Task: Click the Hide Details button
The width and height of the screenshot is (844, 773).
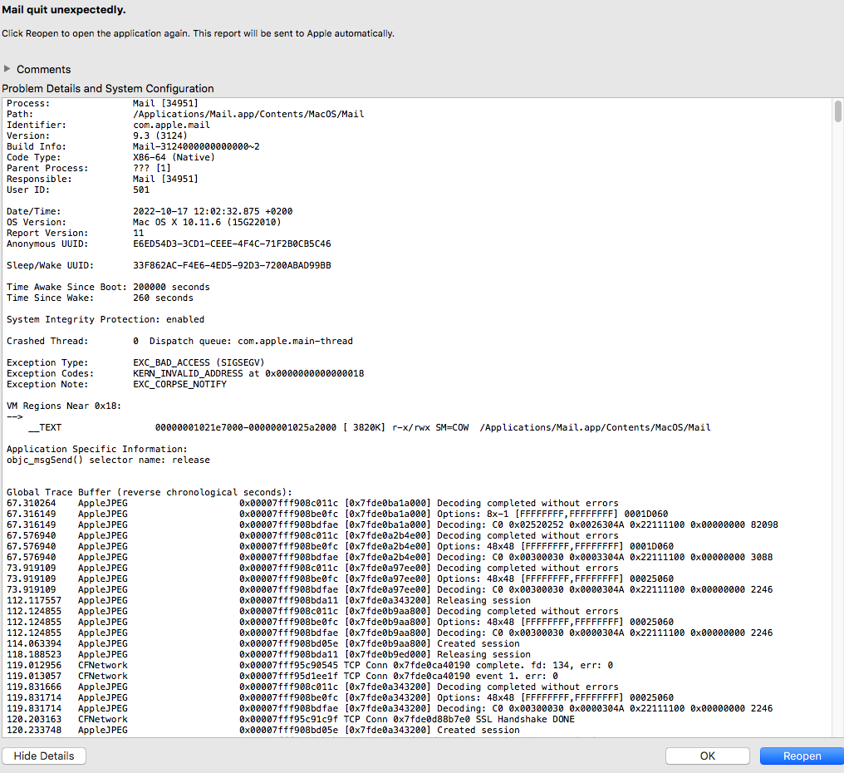Action: pos(44,756)
